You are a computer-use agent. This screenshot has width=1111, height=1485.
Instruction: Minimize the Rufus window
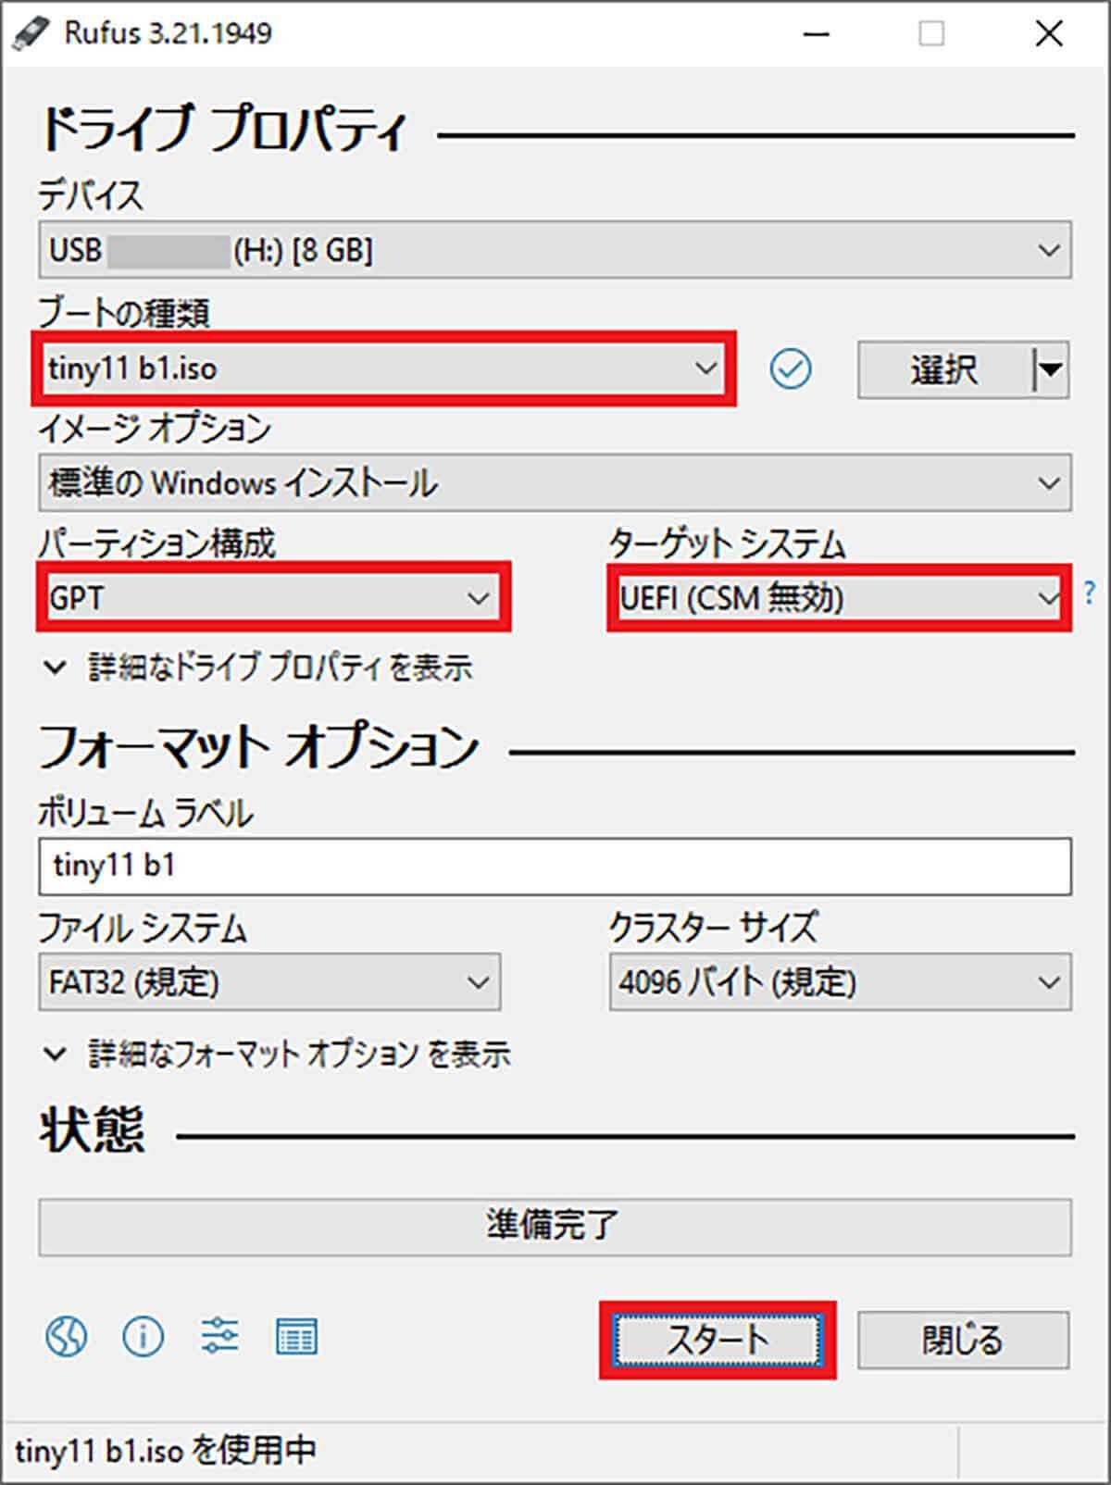[x=816, y=34]
